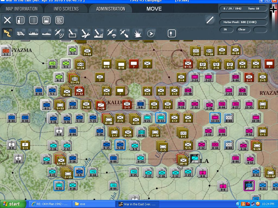Select the Soviet 8=32 red unit
The height and width of the screenshot is (208, 278).
coord(188,64)
